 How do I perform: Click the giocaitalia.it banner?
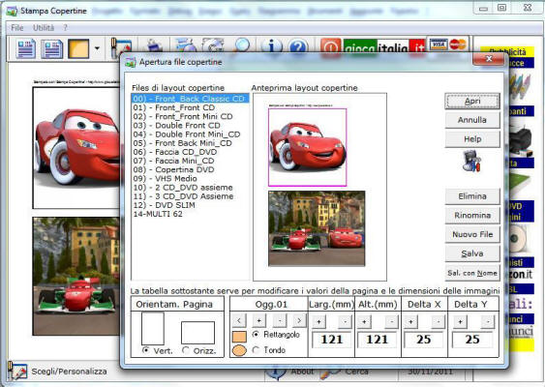[x=384, y=45]
